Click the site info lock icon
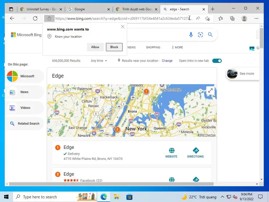 point(49,18)
